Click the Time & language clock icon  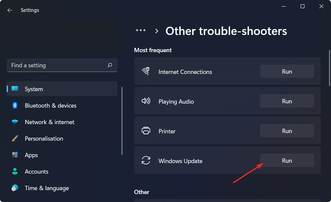coord(15,188)
